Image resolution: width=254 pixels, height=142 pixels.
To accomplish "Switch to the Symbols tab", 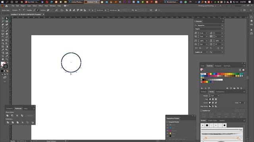I will pyautogui.click(x=222, y=121).
